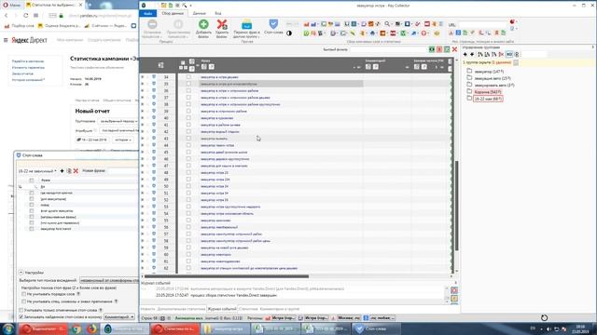Click the magnifier search icon in ribbon toolbar
Image resolution: width=597 pixels, height=335 pixels.
[387, 24]
